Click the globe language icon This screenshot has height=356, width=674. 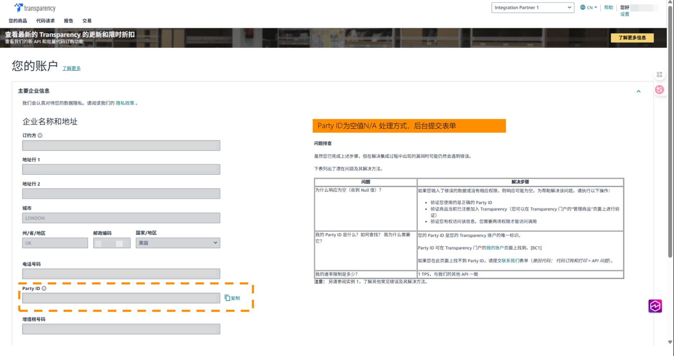pos(583,8)
